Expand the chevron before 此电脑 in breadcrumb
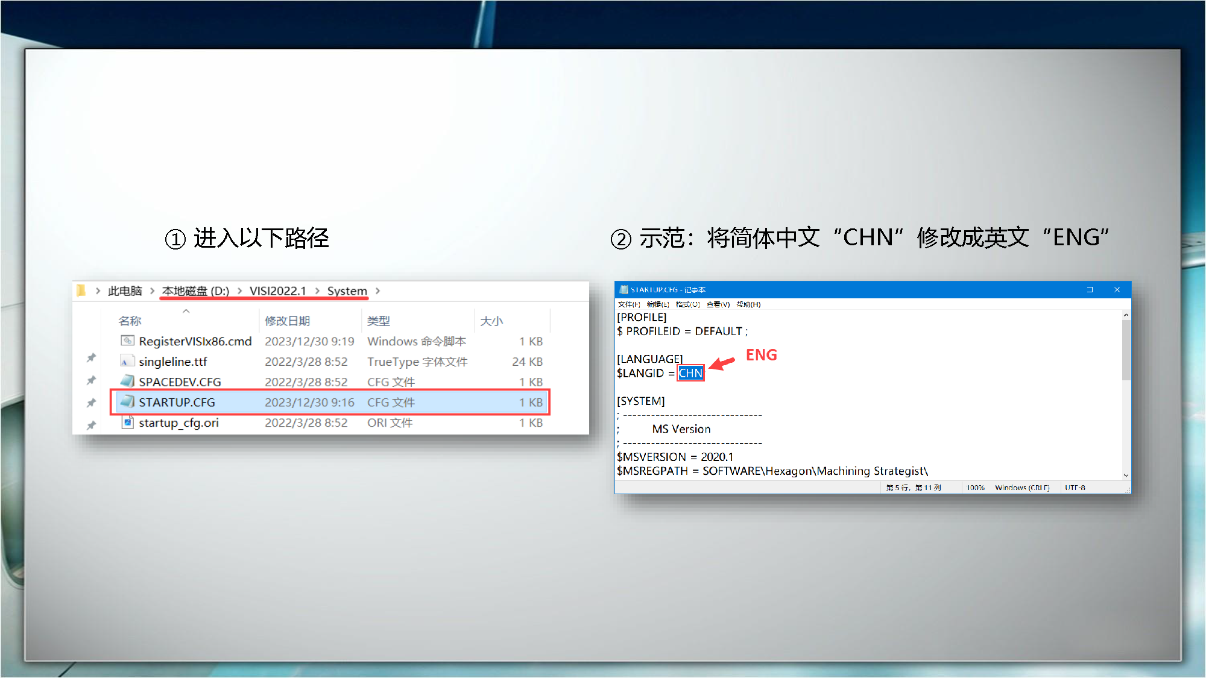The image size is (1206, 678). (x=98, y=291)
